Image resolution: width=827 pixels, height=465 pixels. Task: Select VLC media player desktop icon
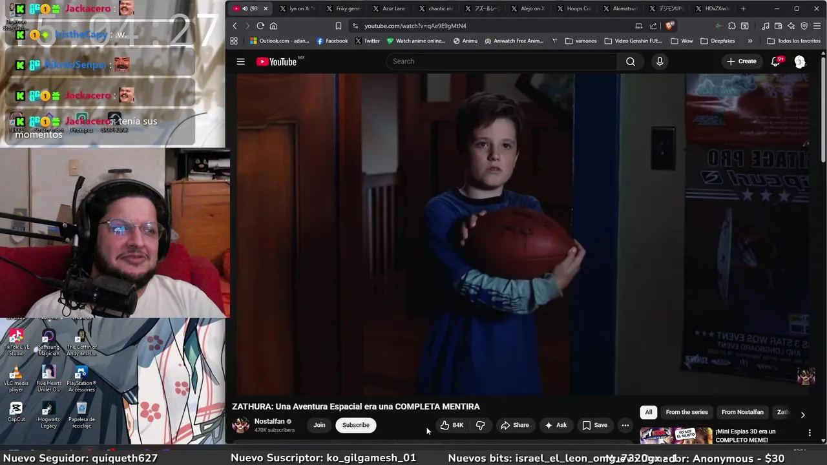point(16,378)
